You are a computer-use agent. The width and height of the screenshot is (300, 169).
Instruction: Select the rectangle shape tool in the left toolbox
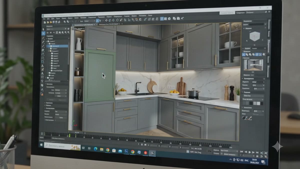coord(42,61)
